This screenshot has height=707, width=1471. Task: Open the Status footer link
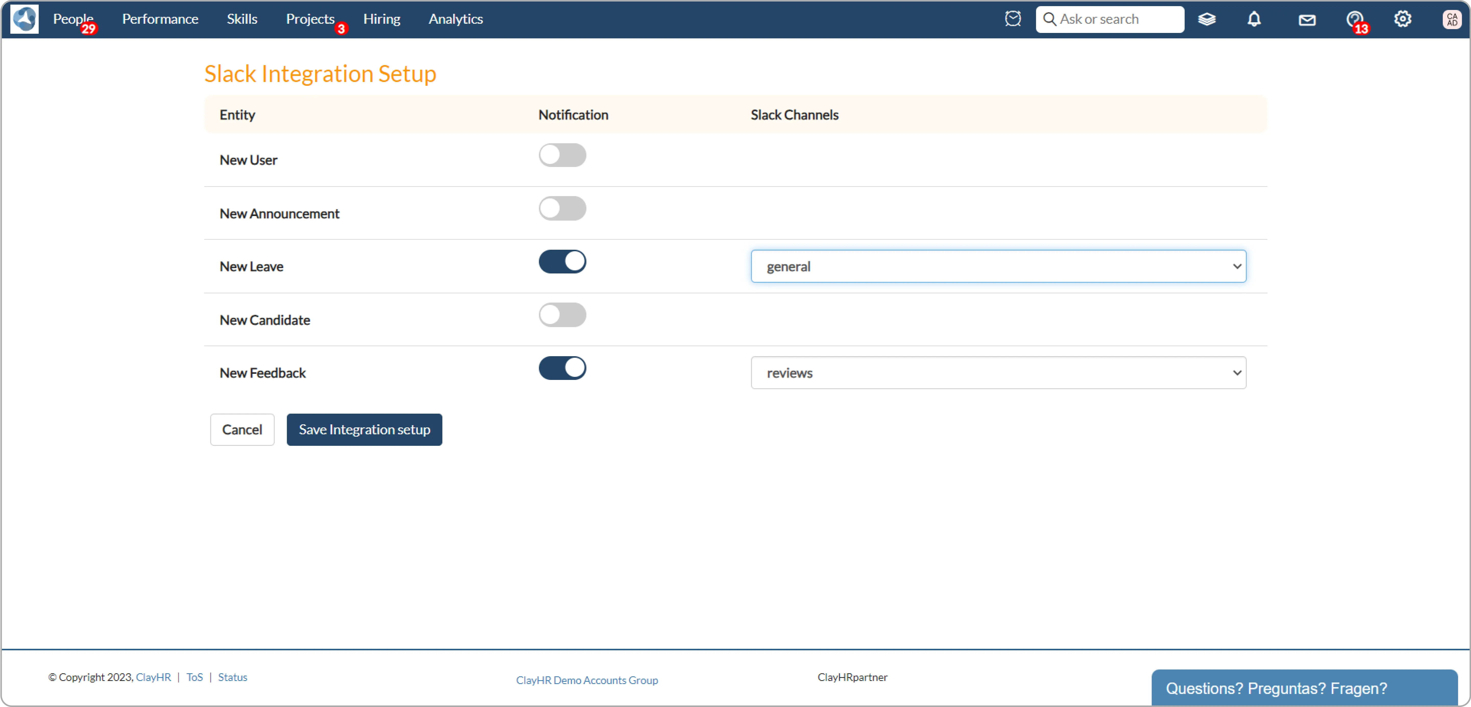click(232, 677)
